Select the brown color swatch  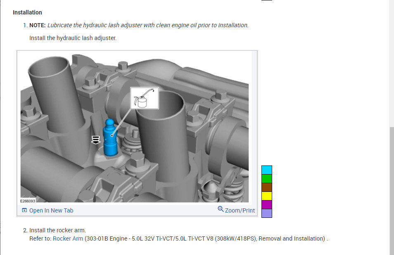(267, 187)
